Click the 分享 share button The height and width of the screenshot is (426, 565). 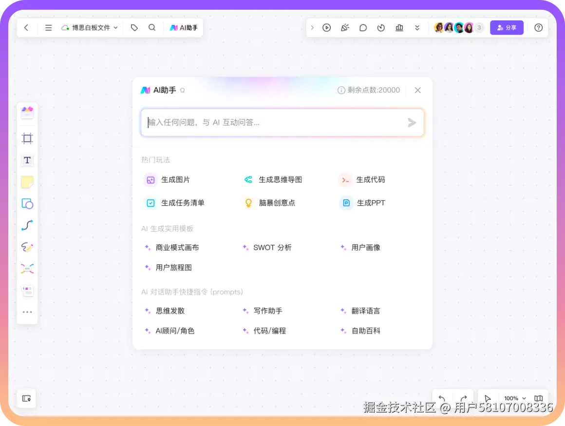[x=507, y=28]
